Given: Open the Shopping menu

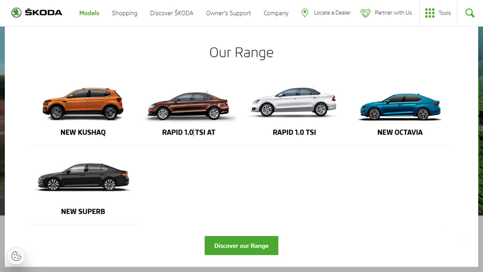Looking at the screenshot, I should coord(124,13).
